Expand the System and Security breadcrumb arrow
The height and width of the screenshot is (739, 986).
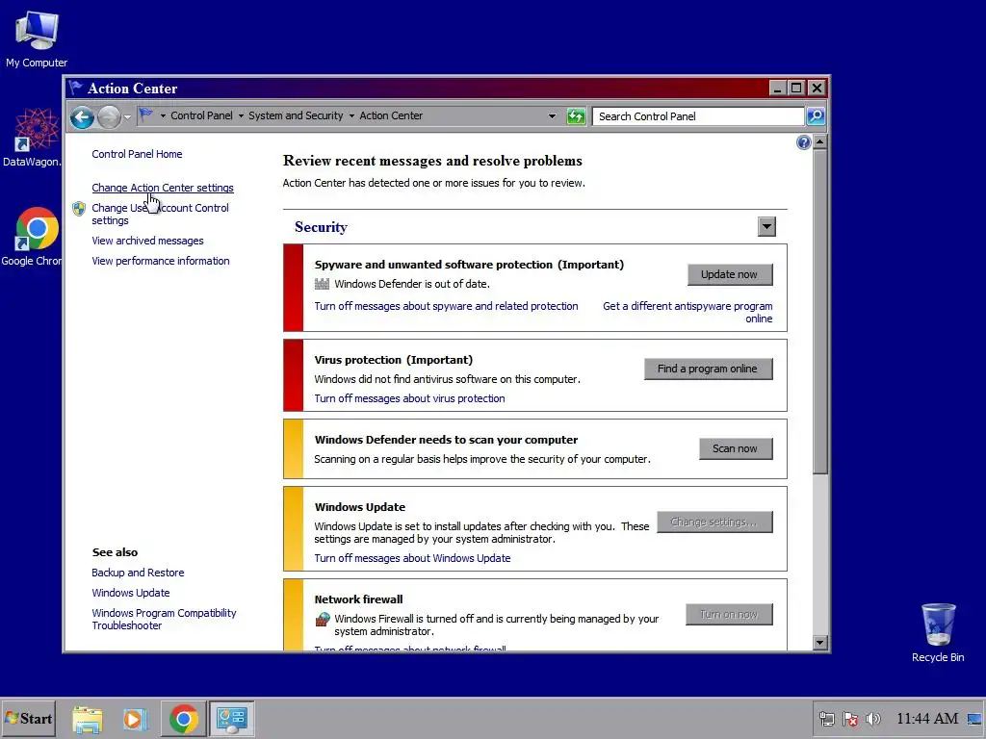pos(351,116)
